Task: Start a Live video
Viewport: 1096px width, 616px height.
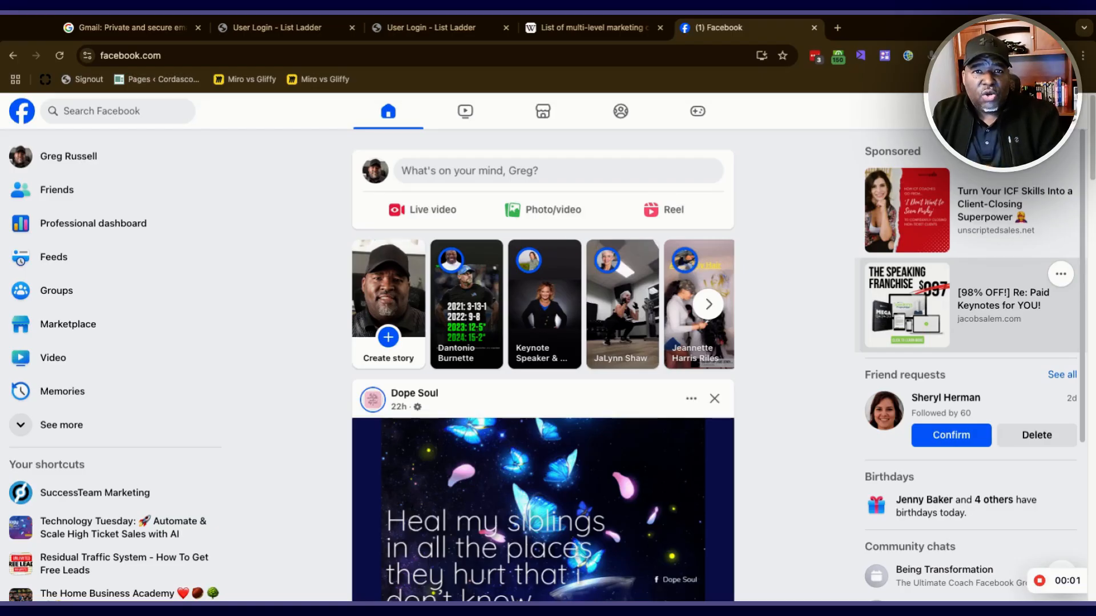Action: pos(422,210)
